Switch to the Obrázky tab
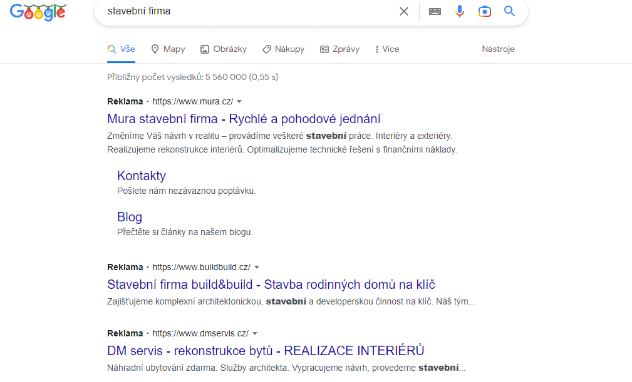The width and height of the screenshot is (632, 382). tap(224, 49)
